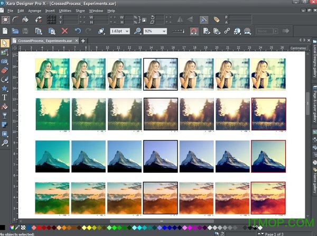Screen dimensions: 317x236
Task: Toggle the transform grid icon
Action: pos(51,20)
